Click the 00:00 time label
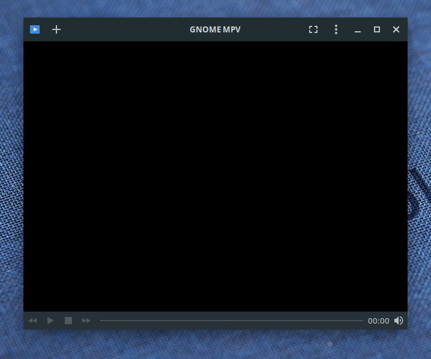 (x=379, y=321)
